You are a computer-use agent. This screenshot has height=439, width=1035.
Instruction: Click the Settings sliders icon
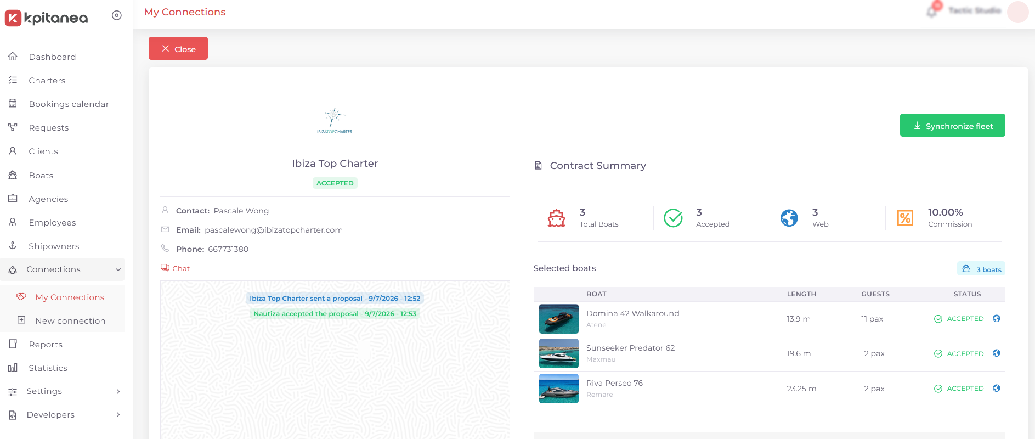point(13,391)
